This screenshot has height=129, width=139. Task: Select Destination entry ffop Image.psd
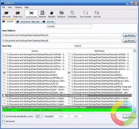point(101,87)
